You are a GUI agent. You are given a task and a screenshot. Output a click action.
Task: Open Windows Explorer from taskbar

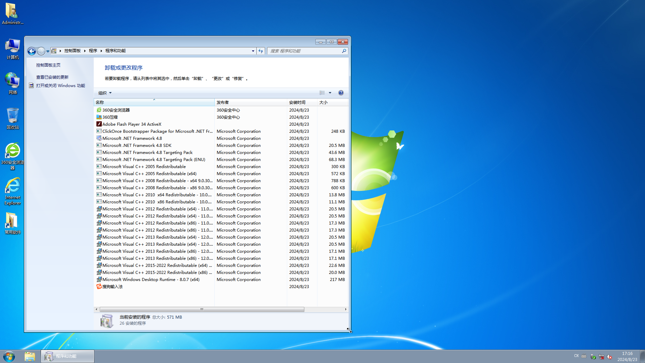pyautogui.click(x=30, y=356)
